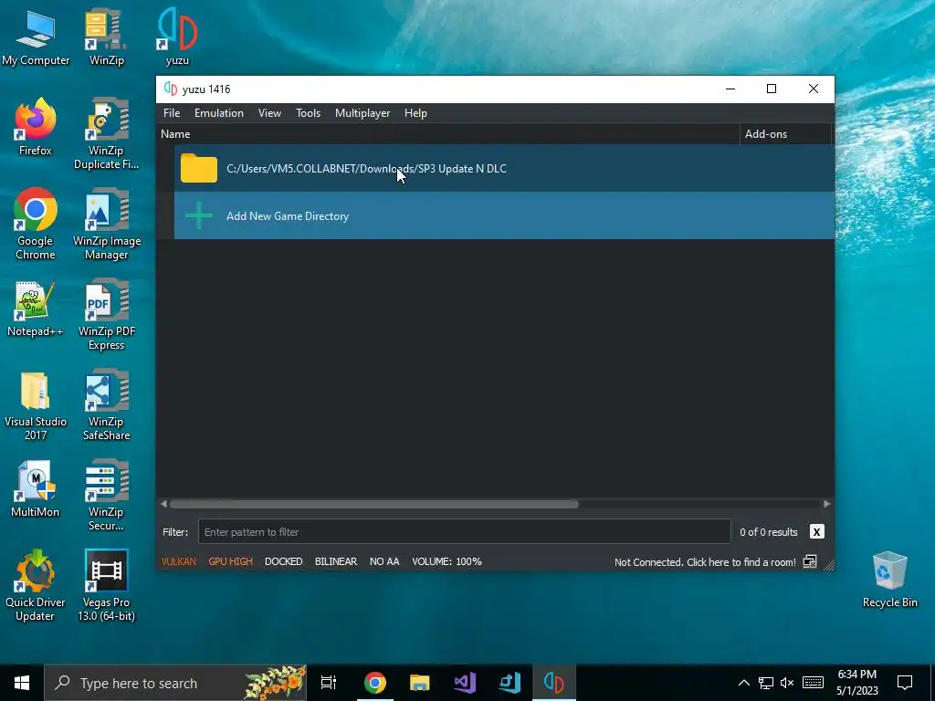Open File Explorer from the taskbar
This screenshot has height=701, width=935.
[420, 683]
